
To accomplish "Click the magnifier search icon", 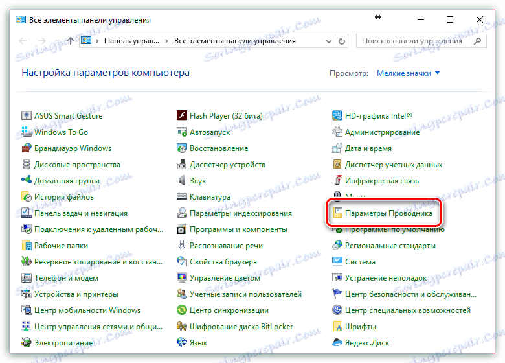I will click(x=478, y=41).
